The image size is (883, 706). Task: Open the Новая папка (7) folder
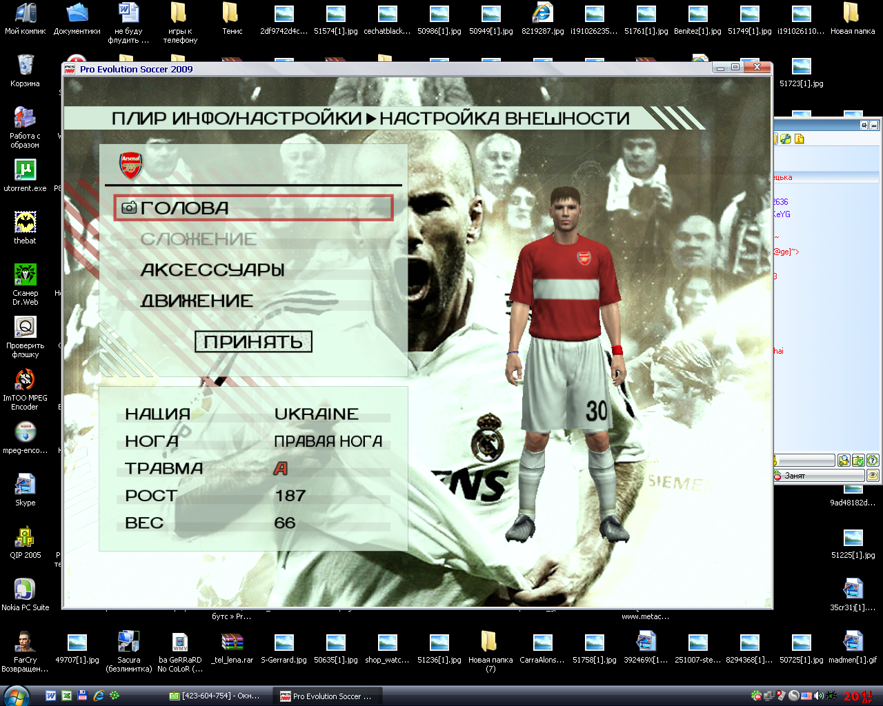coord(490,652)
